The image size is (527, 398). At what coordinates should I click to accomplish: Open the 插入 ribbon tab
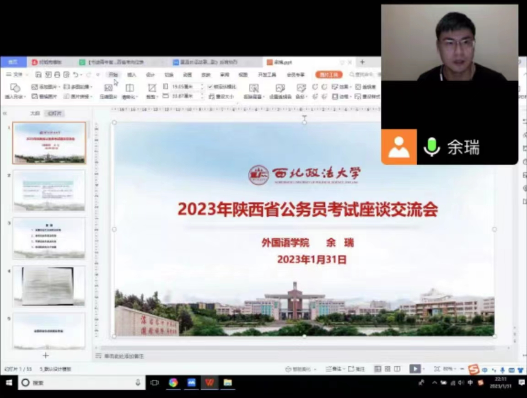pyautogui.click(x=132, y=75)
